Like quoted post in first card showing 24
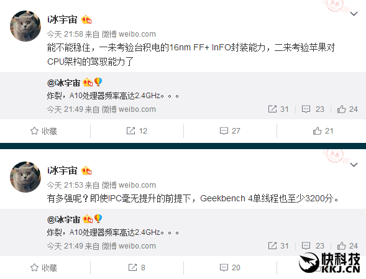The image size is (366, 279). pyautogui.click(x=347, y=109)
